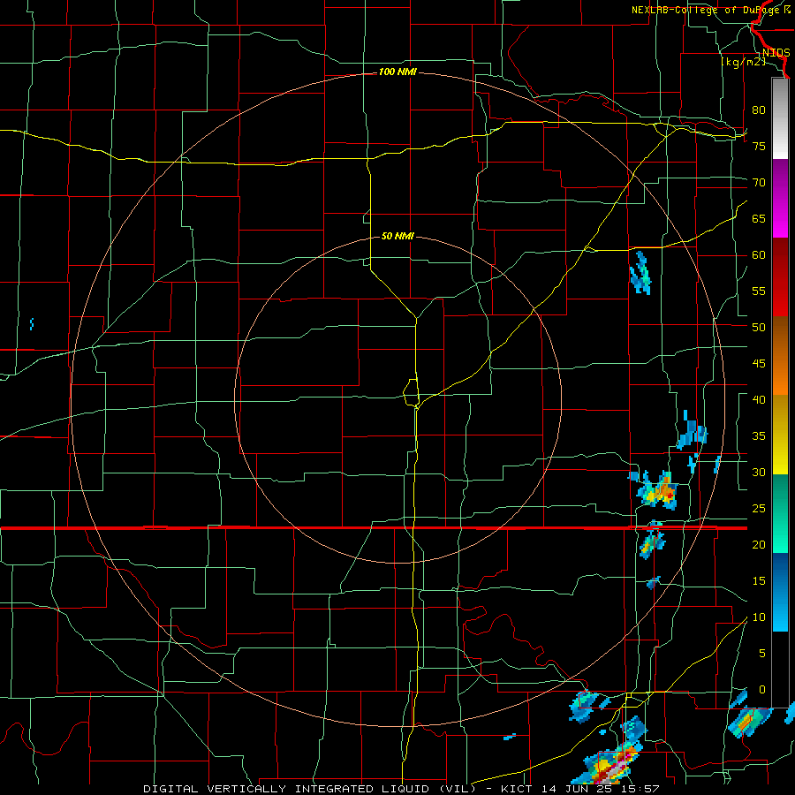
Task: Click the 14 JUN 25 date text
Action: [x=578, y=789]
